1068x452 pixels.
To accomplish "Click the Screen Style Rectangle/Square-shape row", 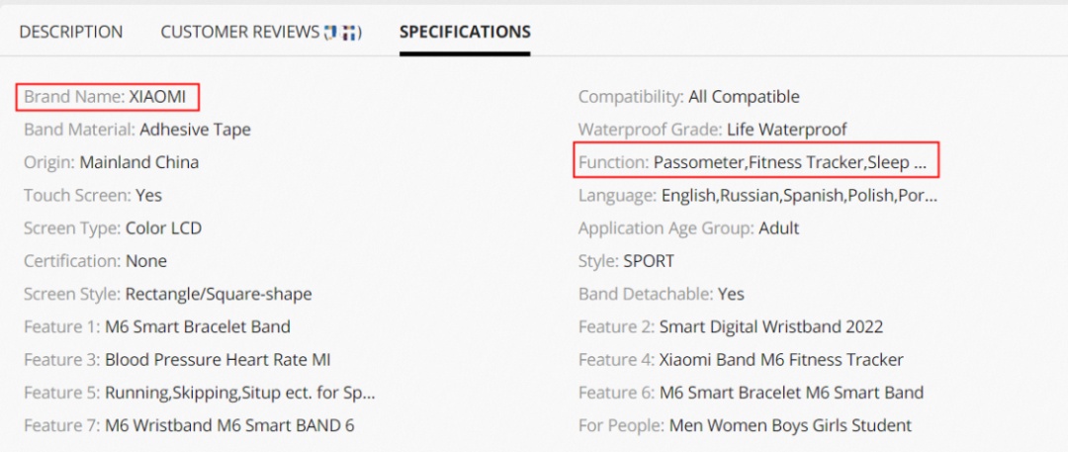I will click(167, 294).
